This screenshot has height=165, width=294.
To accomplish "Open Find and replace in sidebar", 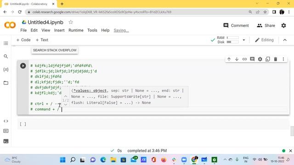I will click(6, 56).
